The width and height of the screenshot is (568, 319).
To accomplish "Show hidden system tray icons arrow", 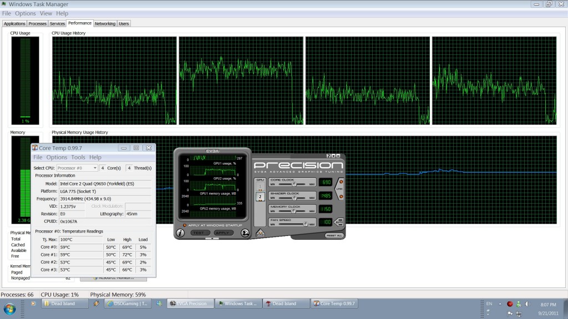I will click(x=501, y=303).
